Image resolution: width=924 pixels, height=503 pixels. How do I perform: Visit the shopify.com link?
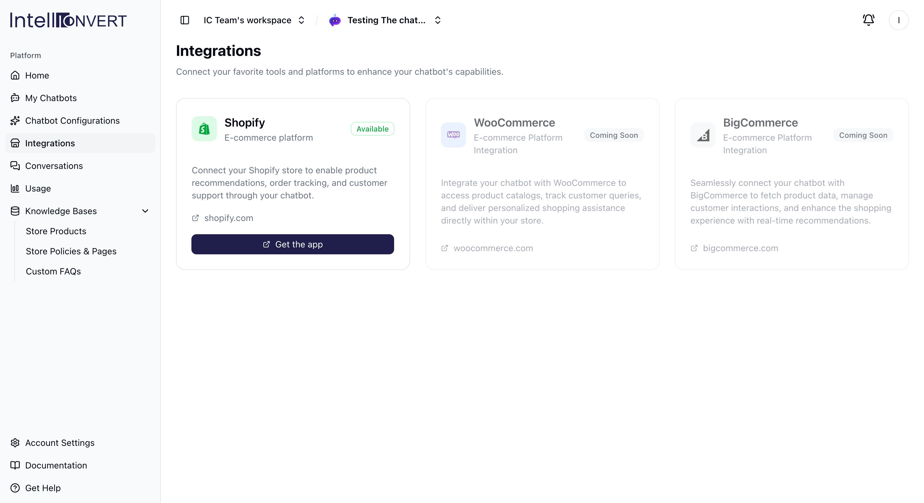(229, 218)
